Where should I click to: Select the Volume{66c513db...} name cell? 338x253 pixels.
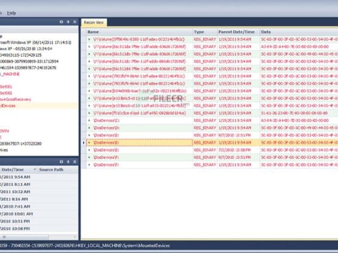pos(139,54)
